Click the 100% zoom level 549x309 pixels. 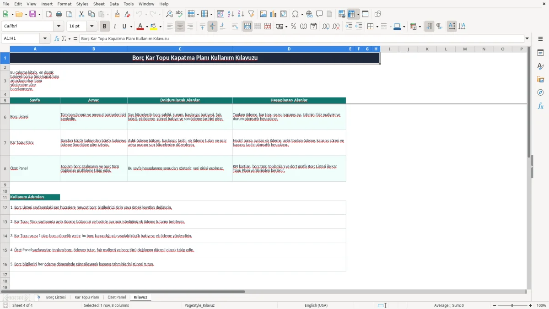[x=541, y=305]
